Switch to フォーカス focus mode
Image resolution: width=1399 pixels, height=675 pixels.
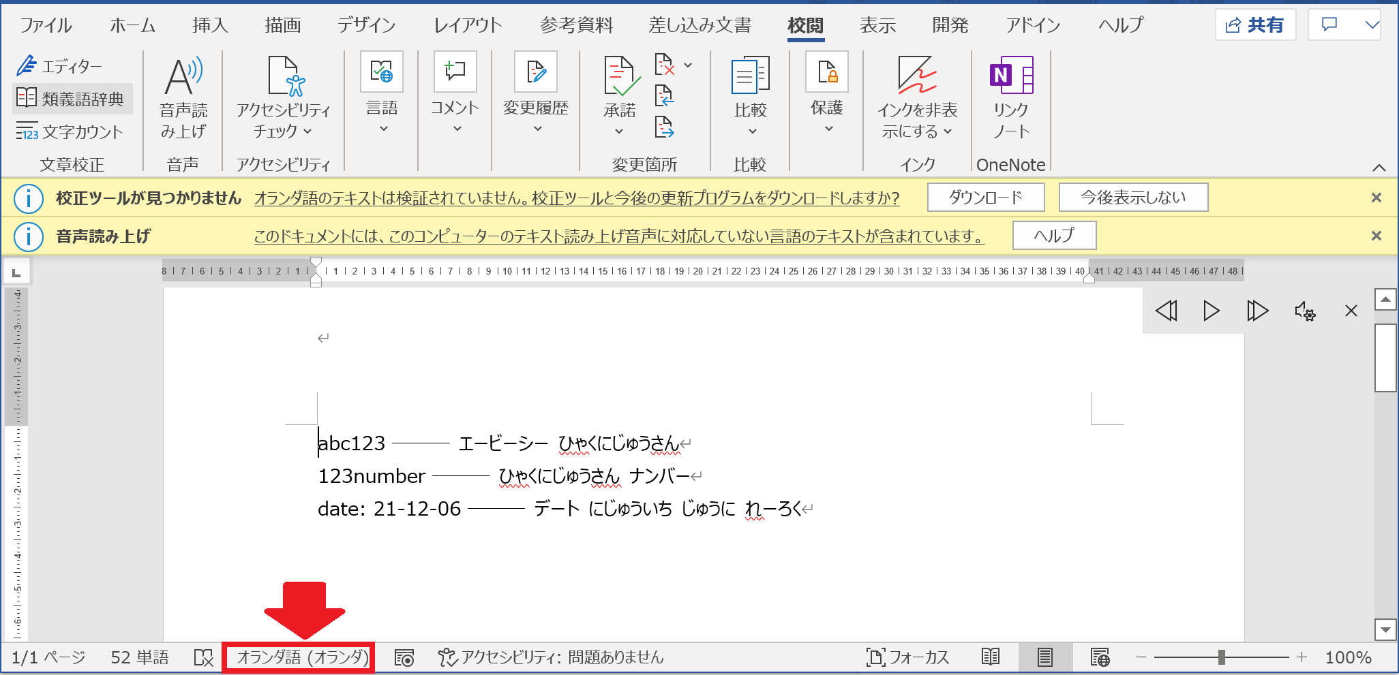click(x=908, y=657)
